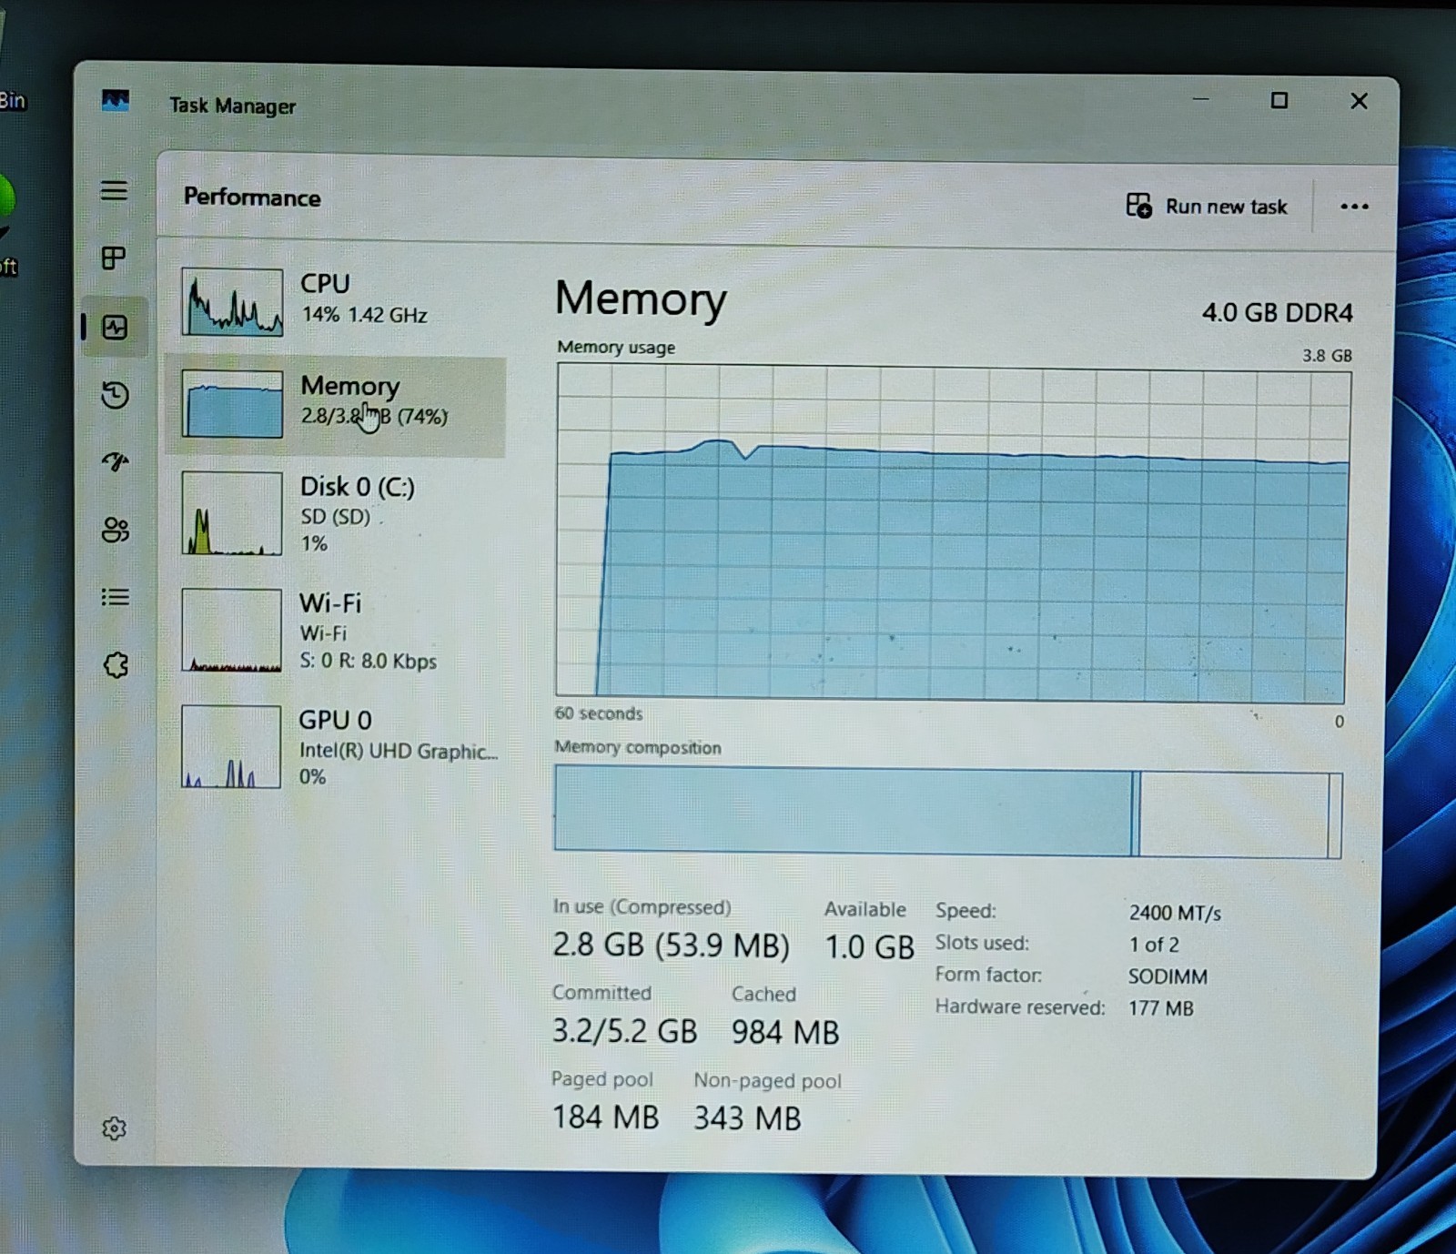Open the Users page icon

[116, 530]
